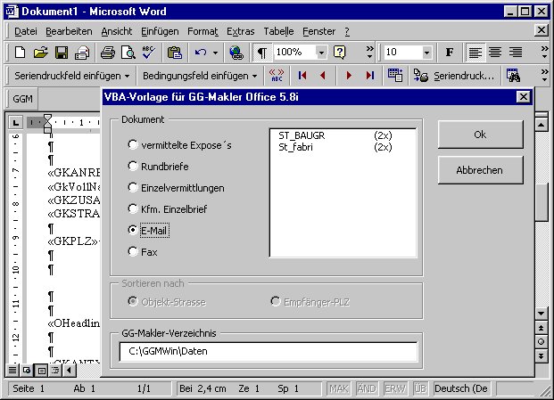This screenshot has height=400, width=554.
Task: Center text with the alignment icon
Action: (x=495, y=53)
